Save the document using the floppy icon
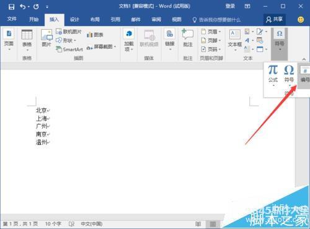Viewport: 310px width, 229px height. coord(11,7)
